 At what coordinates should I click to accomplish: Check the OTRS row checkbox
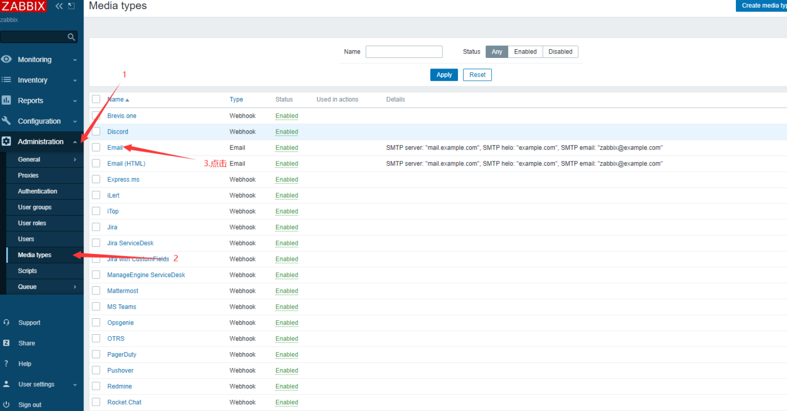click(96, 339)
